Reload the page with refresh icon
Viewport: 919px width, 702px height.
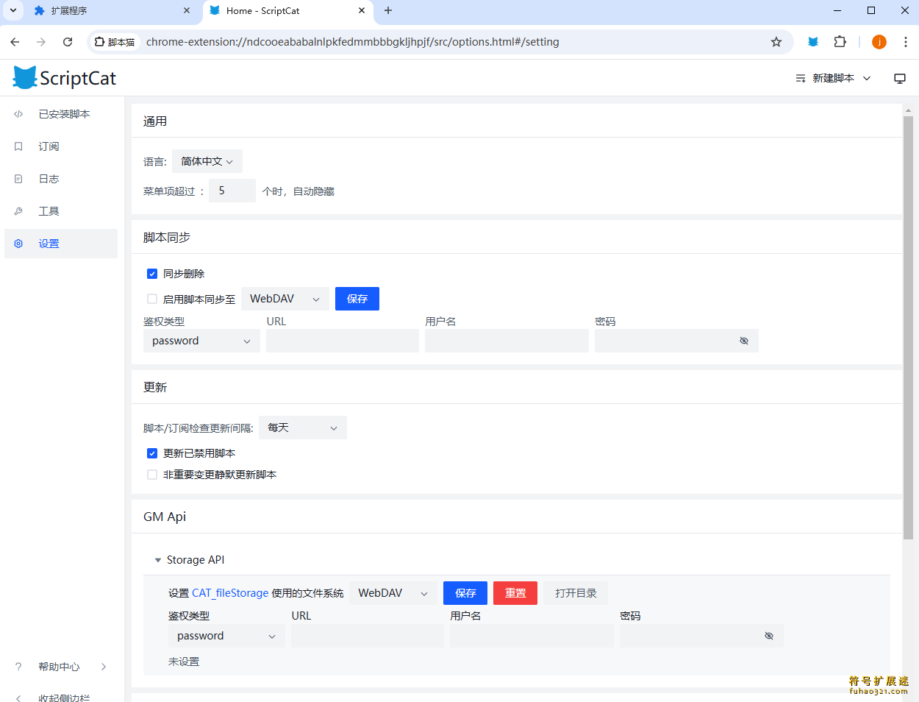(68, 42)
